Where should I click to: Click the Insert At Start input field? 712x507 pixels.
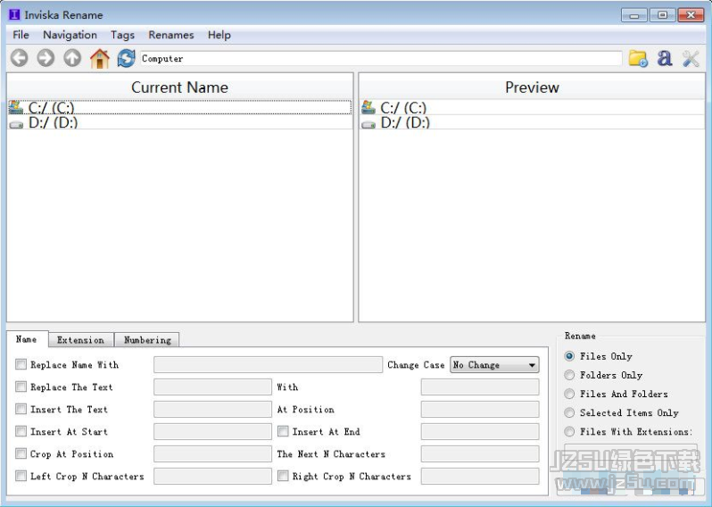coord(212,432)
